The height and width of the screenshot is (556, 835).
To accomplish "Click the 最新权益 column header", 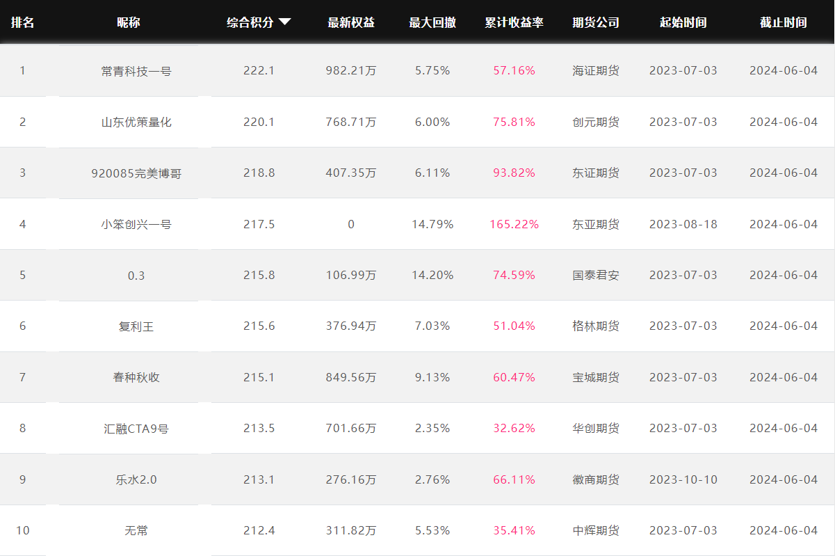I will point(351,22).
